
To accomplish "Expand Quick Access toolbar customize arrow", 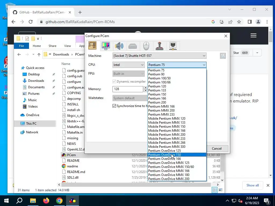I will point(38,39).
